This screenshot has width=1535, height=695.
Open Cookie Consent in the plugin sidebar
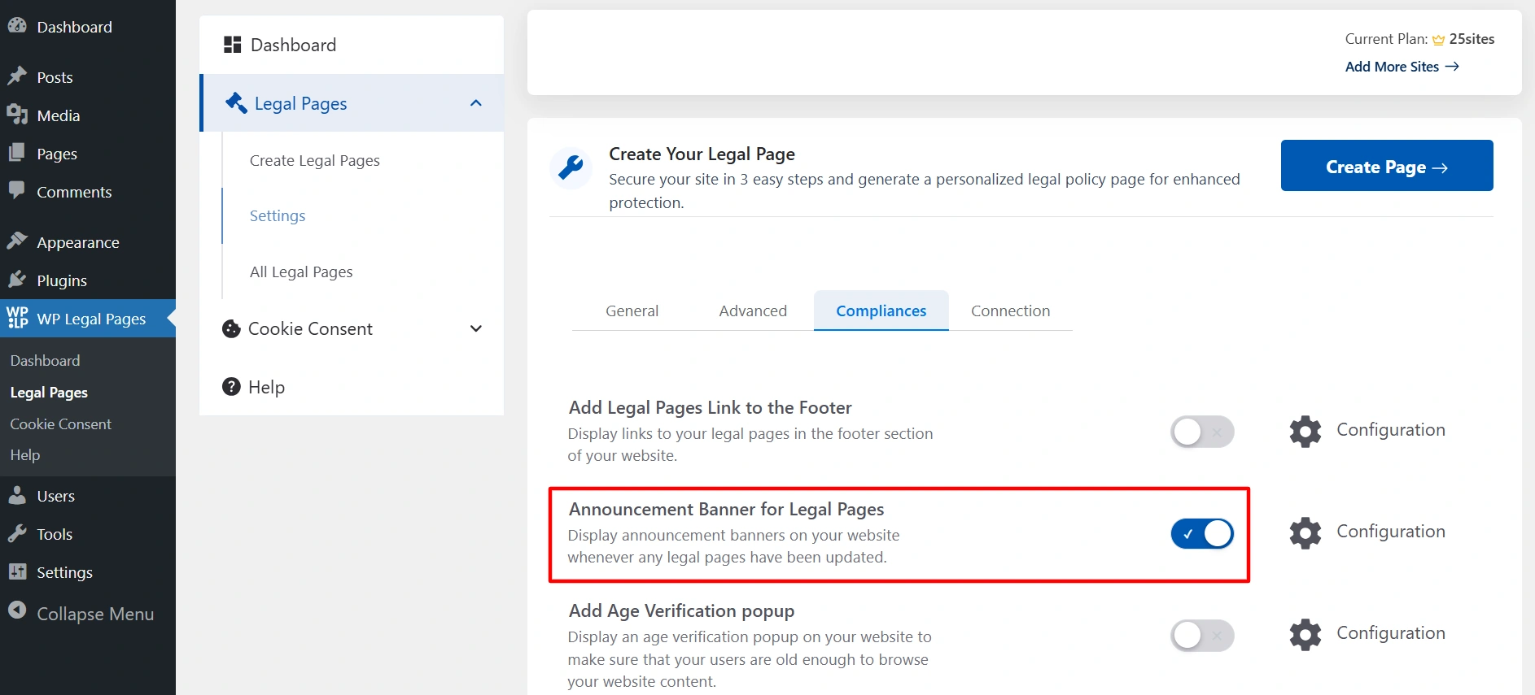coord(352,328)
